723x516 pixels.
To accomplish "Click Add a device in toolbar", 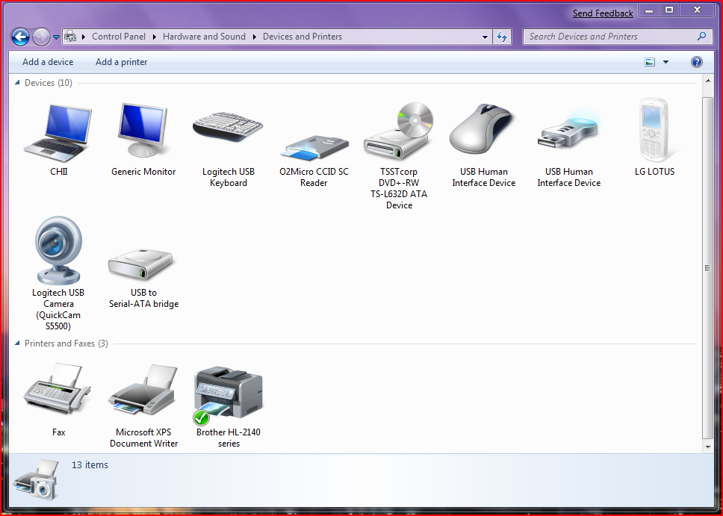I will pos(48,62).
